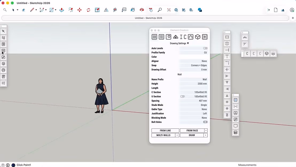296x167 pixels.
Task: Open the MULTI-WALLS options arrow
Action: [x=177, y=135]
